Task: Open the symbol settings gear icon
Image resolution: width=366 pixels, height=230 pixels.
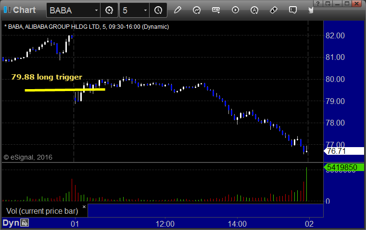Action: pos(109,10)
